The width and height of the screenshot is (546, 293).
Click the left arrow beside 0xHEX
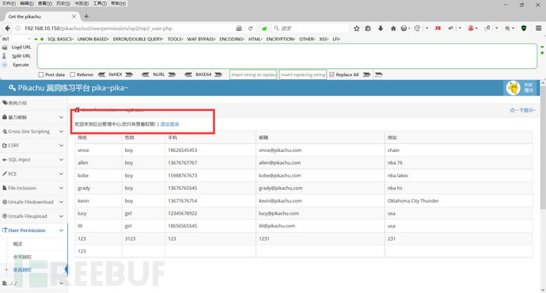click(101, 74)
